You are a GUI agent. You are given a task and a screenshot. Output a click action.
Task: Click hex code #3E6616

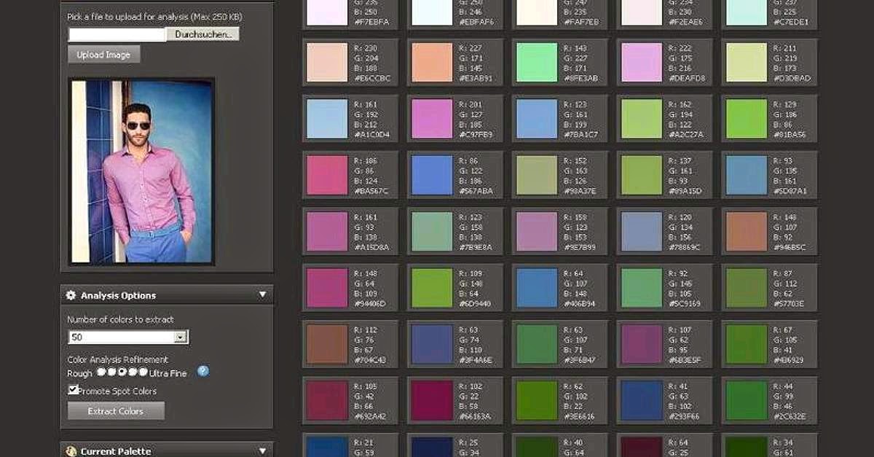(579, 416)
